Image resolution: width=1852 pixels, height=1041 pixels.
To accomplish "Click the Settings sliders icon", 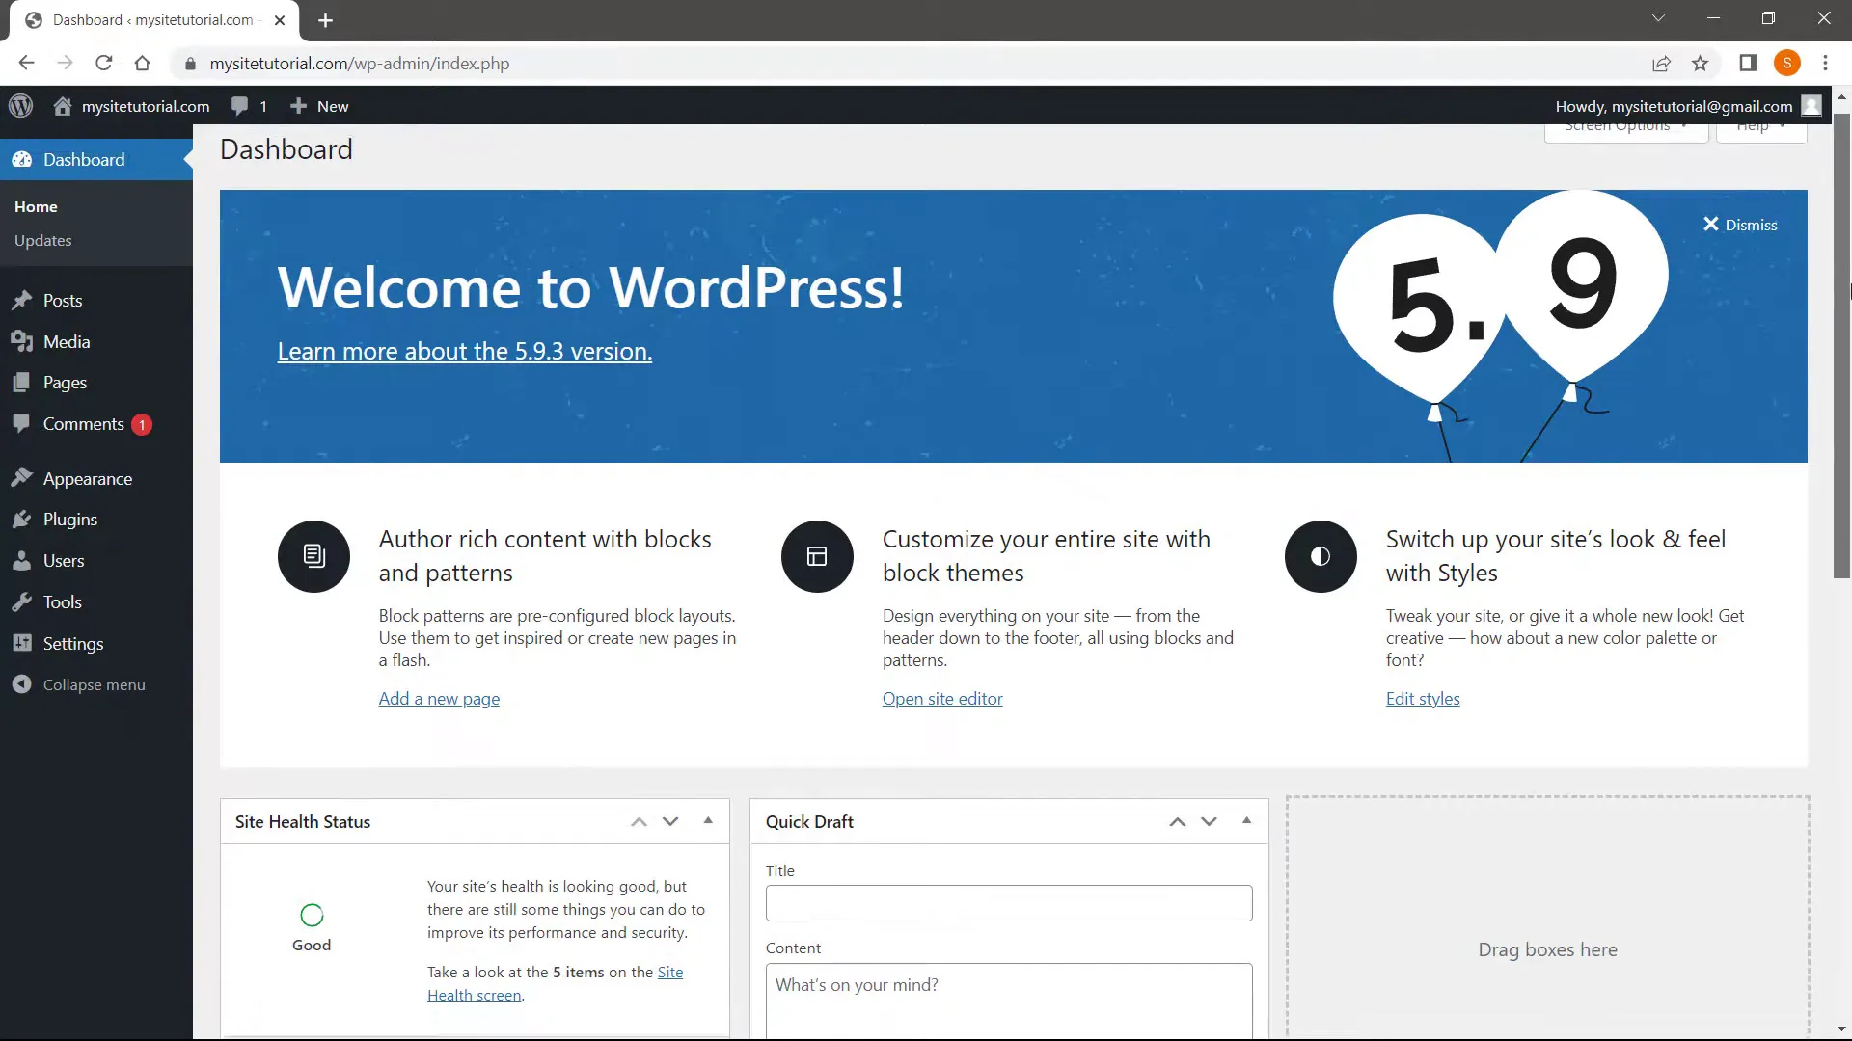I will (22, 643).
